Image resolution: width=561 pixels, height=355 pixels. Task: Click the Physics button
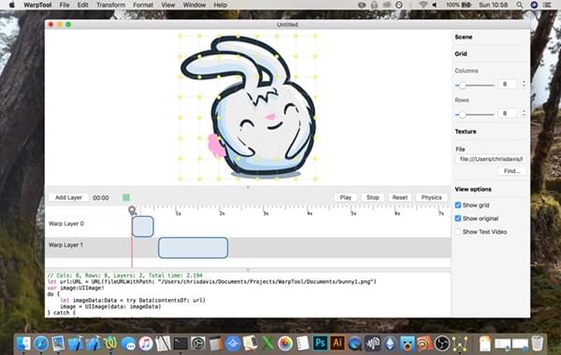click(x=431, y=197)
